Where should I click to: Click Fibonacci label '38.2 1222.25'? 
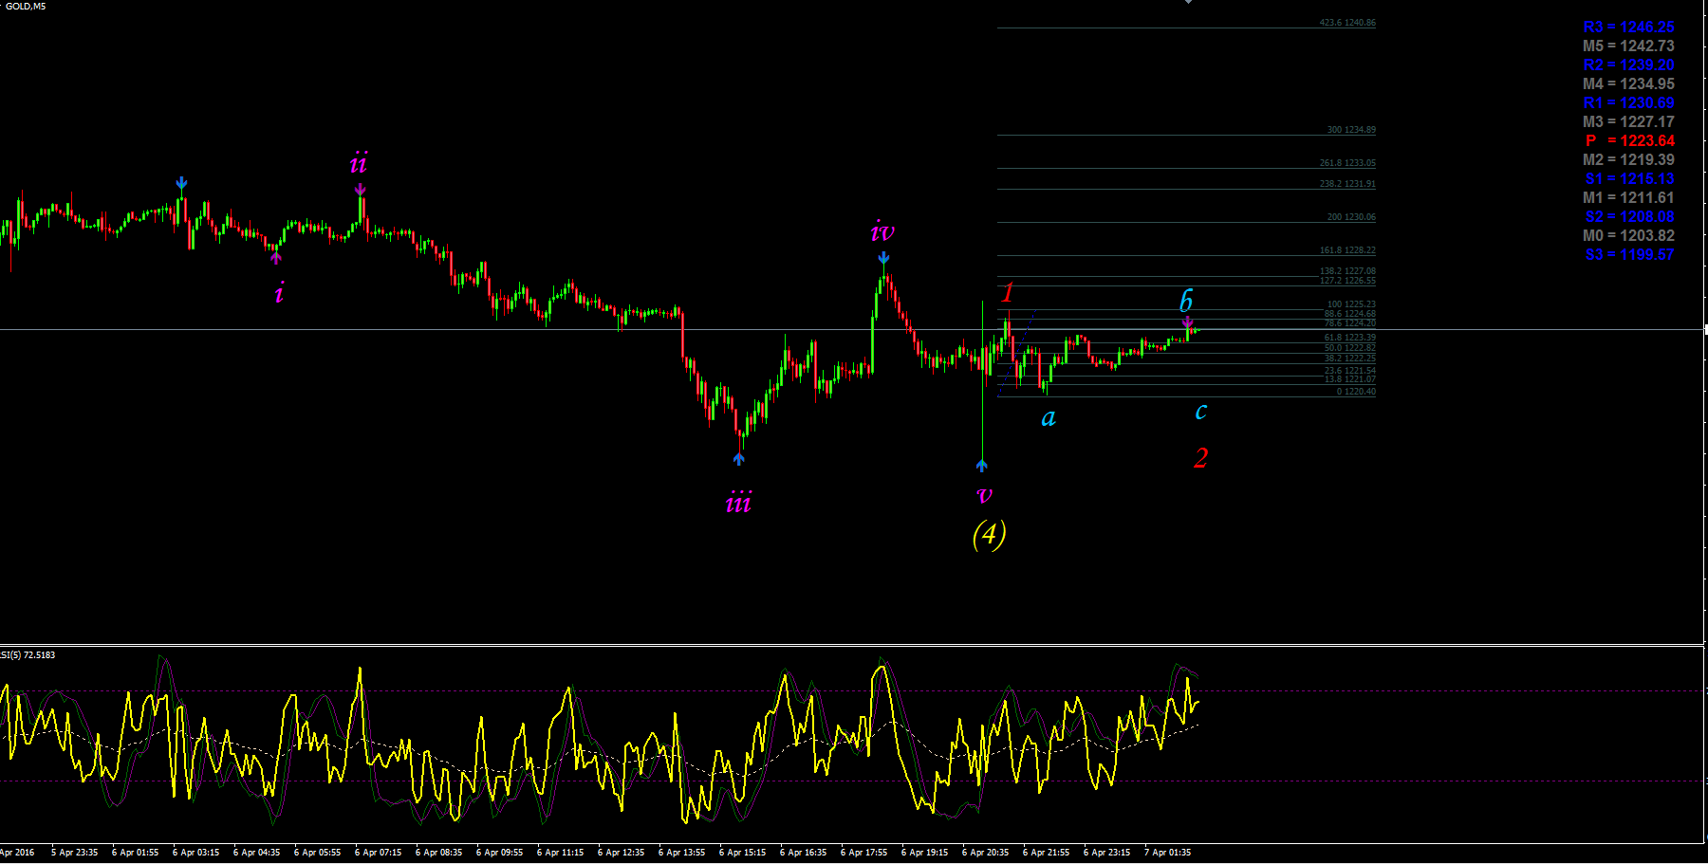1350,358
